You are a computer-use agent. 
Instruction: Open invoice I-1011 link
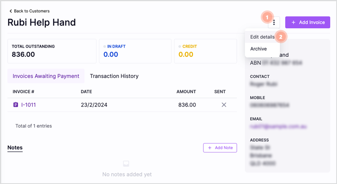[28, 105]
